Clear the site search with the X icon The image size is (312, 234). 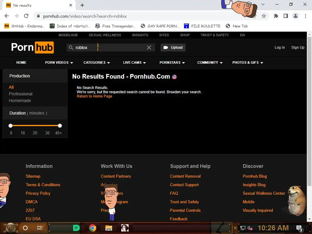tap(149, 48)
